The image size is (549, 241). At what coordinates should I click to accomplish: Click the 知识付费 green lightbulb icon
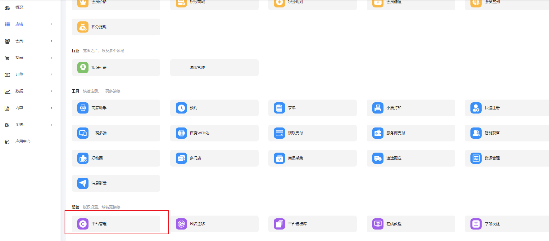tap(83, 68)
